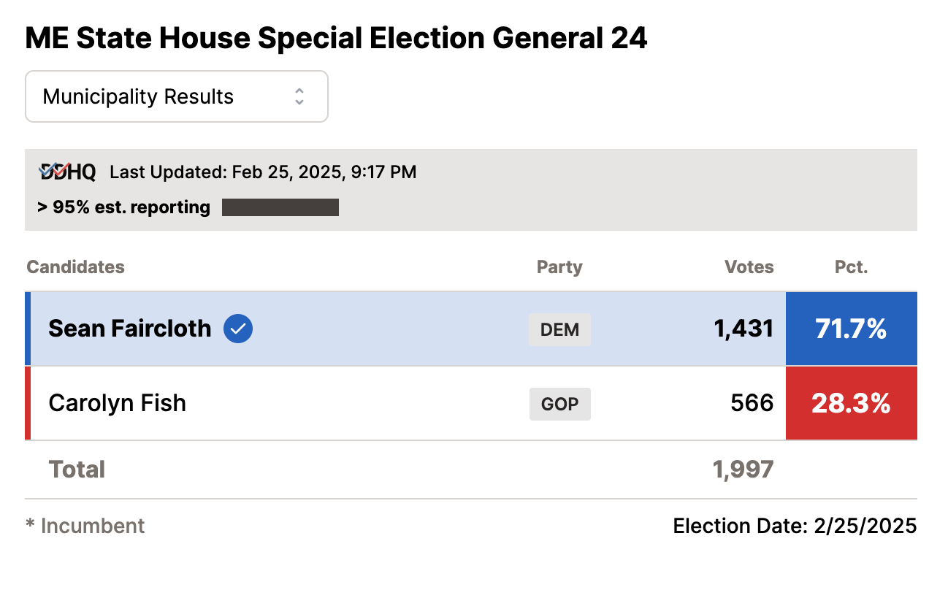
Task: Click the GOP party badge
Action: [560, 404]
